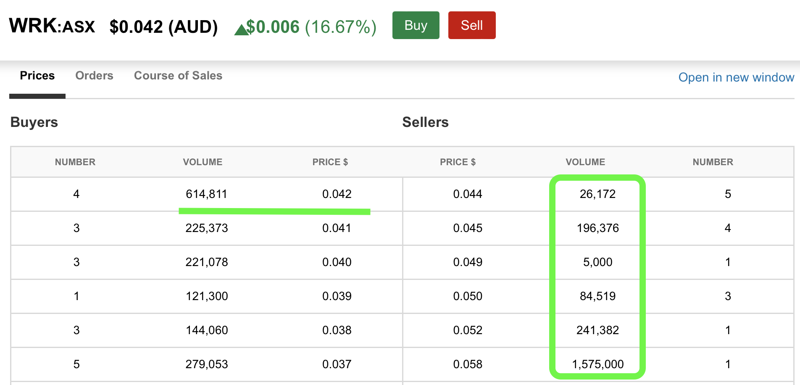Select seller volume 26,172
Image resolution: width=800 pixels, height=385 pixels.
click(598, 194)
